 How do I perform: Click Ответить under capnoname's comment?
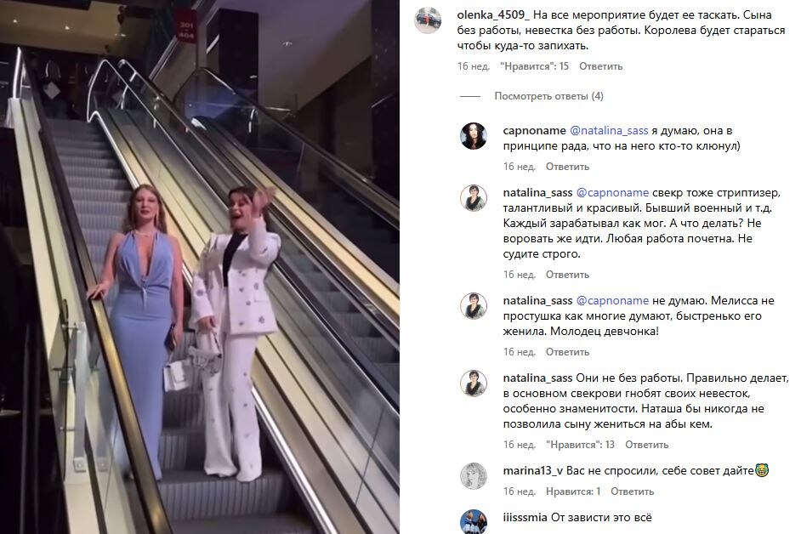567,167
